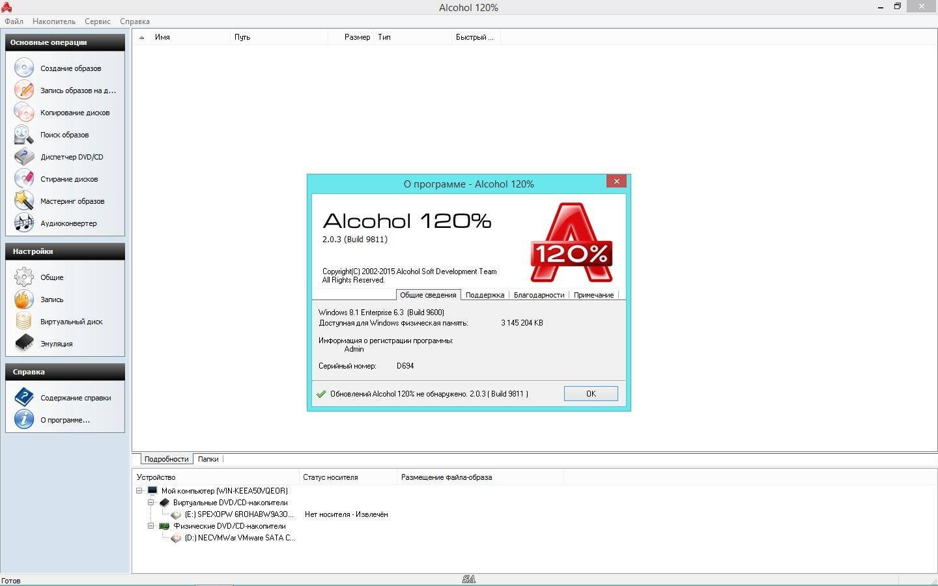Click the Эмуляция chip icon
938x586 pixels.
point(24,343)
